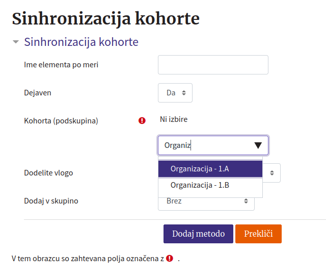Click the Dejaven dropdown up-down arrows
Image resolution: width=326 pixels, height=278 pixels.
184,93
